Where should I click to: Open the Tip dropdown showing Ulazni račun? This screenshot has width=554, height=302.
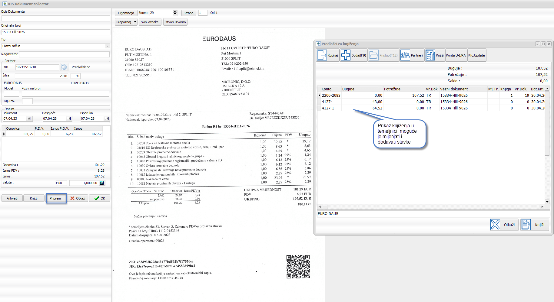click(x=108, y=46)
